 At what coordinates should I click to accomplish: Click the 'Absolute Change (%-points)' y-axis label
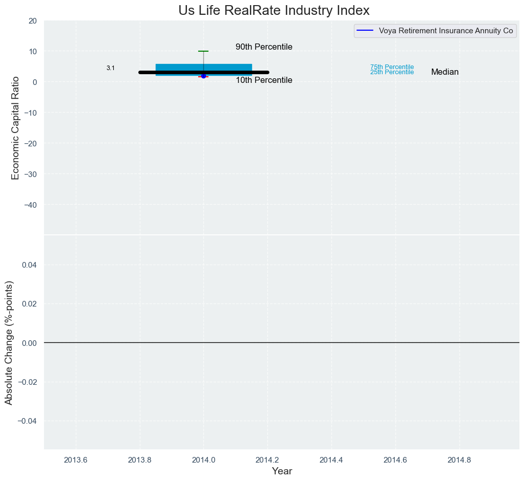pos(9,342)
